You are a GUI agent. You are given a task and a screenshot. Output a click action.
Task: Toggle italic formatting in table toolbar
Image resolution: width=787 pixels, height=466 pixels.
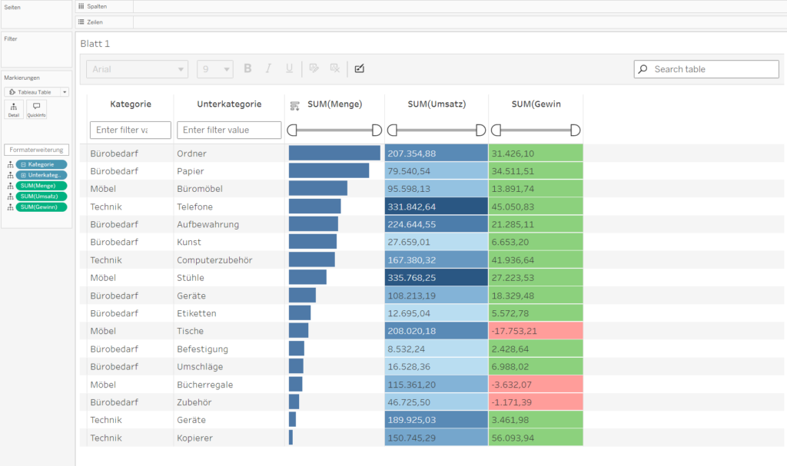(x=268, y=69)
